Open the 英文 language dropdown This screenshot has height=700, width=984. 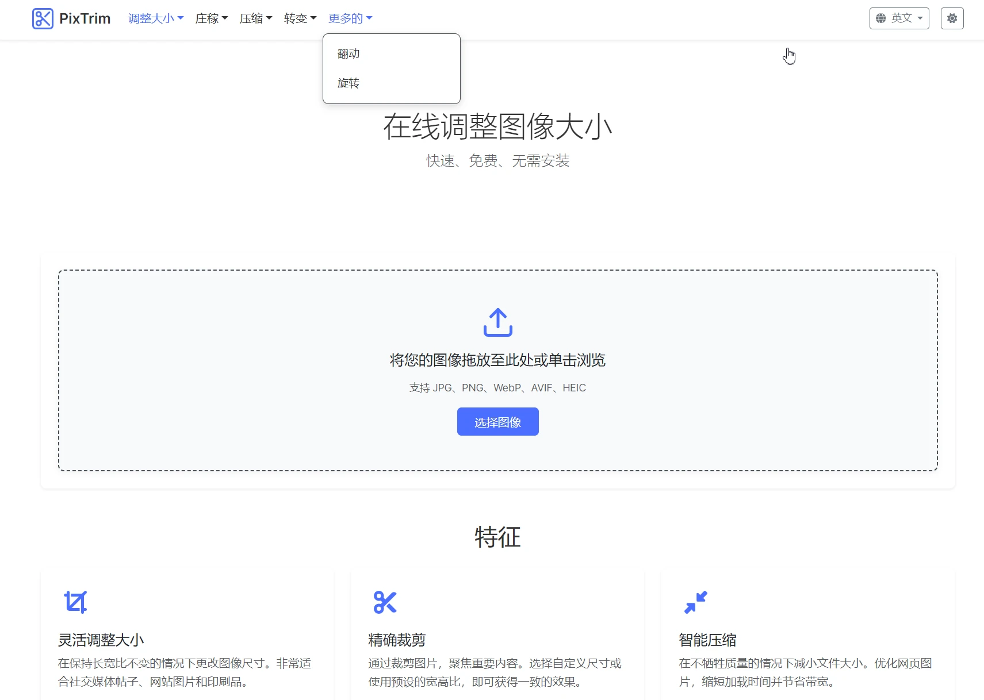(899, 18)
